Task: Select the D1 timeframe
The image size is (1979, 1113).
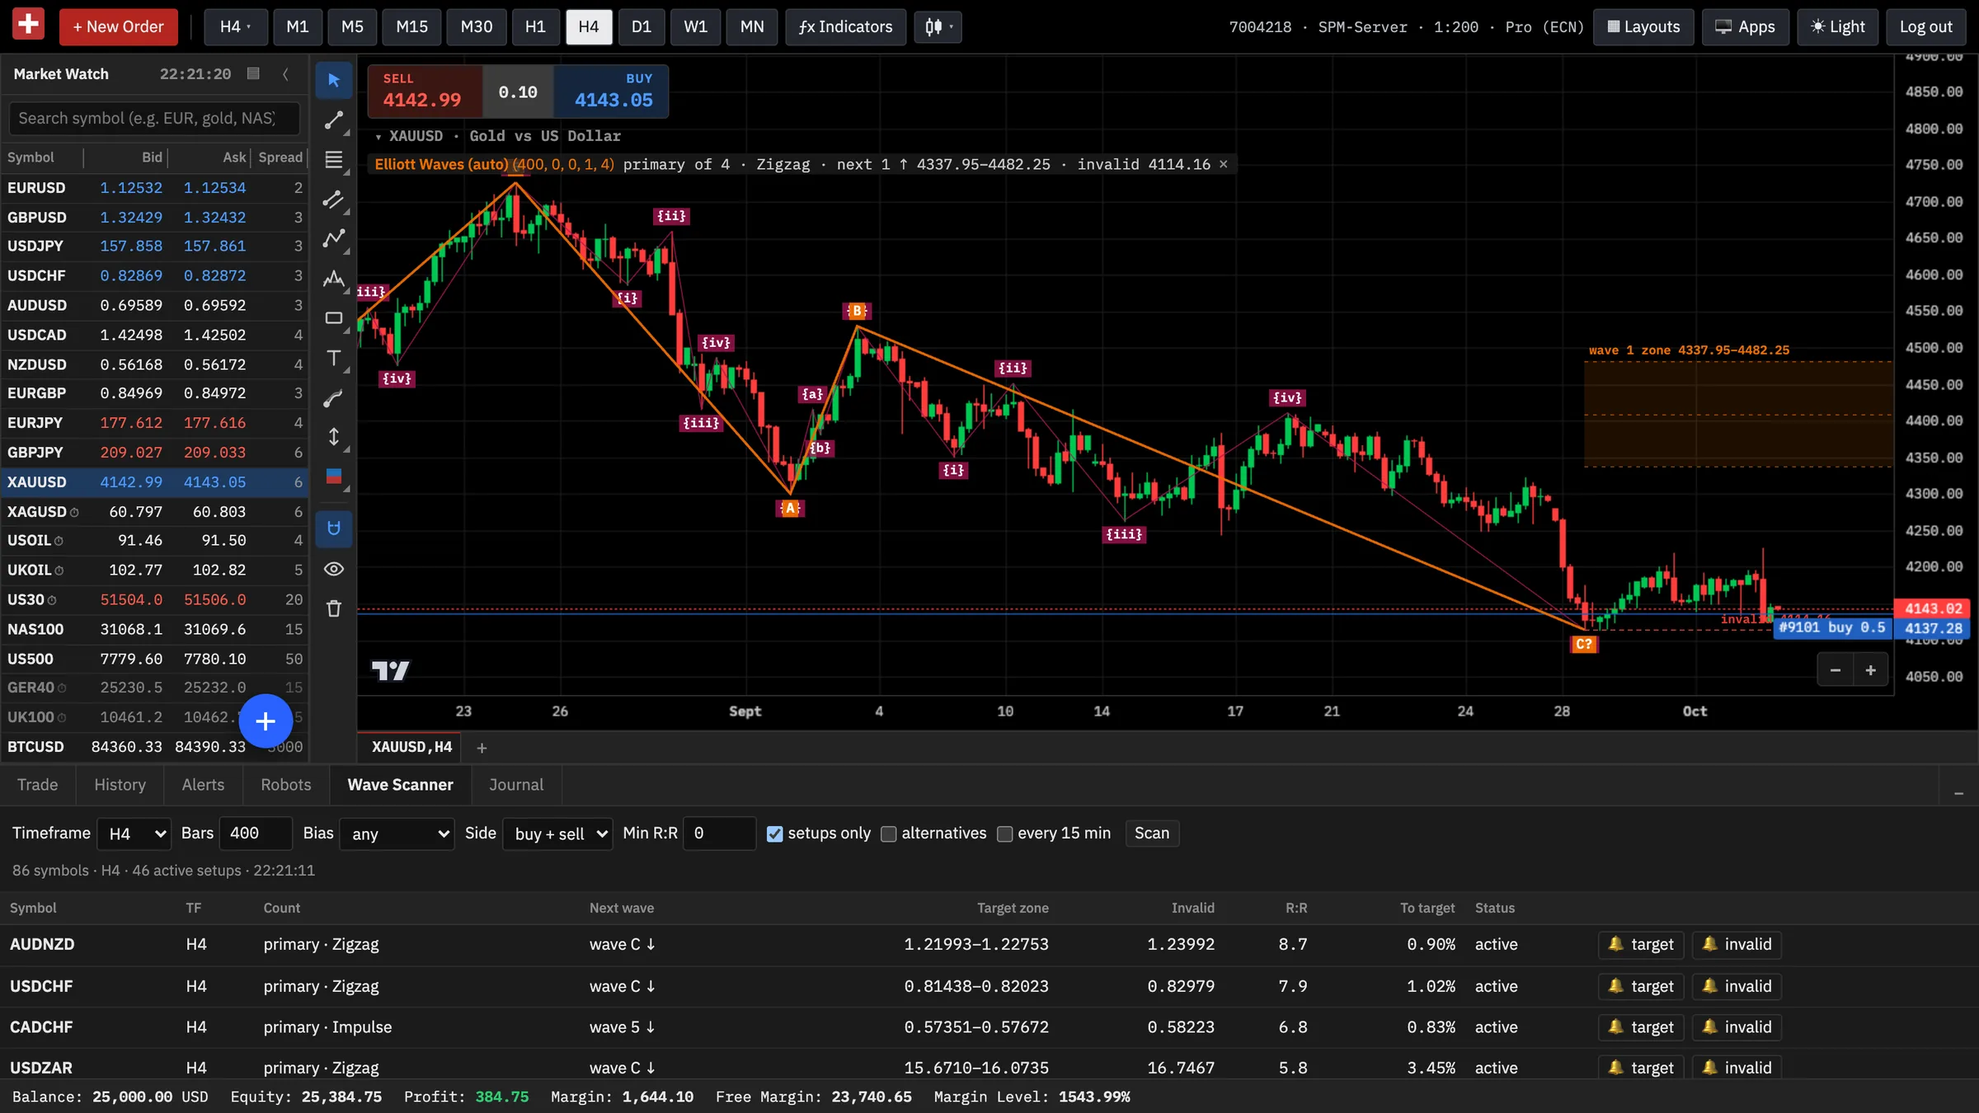Action: [642, 26]
